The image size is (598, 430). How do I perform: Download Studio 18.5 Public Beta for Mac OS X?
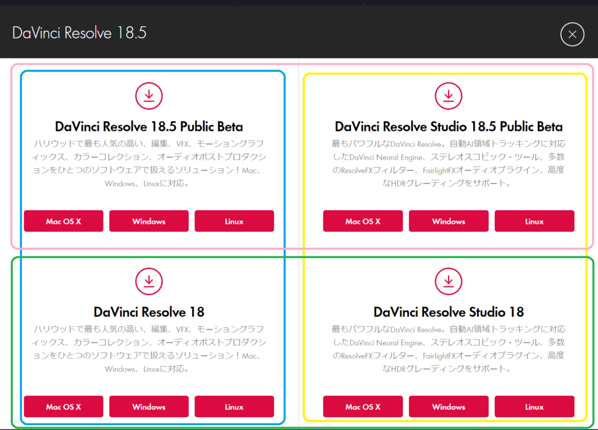click(x=363, y=221)
